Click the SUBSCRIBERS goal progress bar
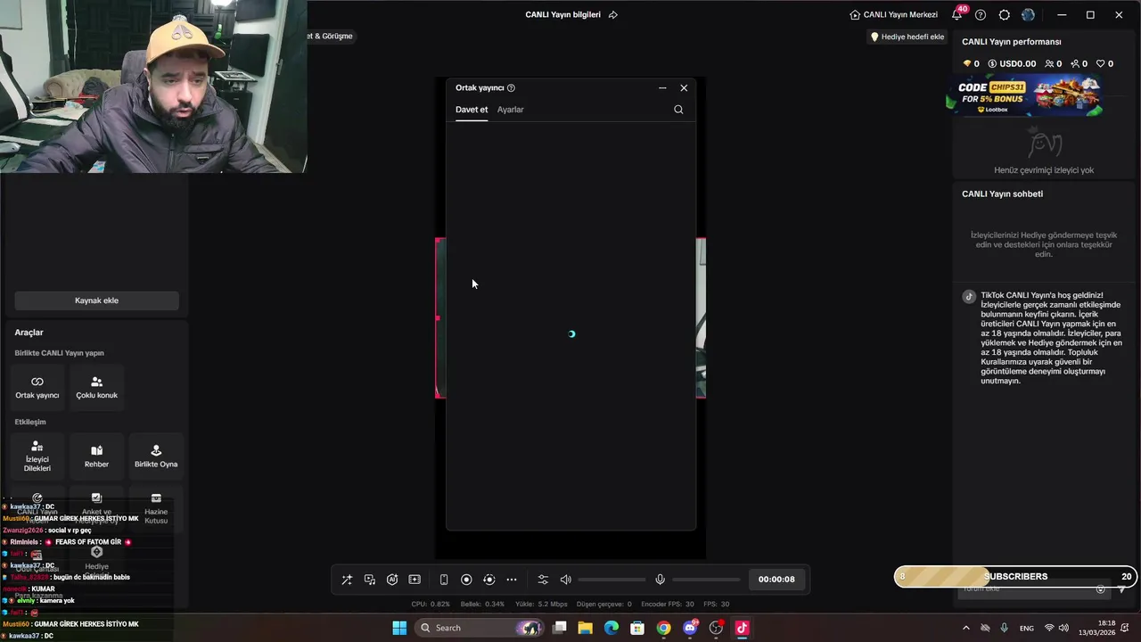The image size is (1141, 642). (x=1016, y=576)
